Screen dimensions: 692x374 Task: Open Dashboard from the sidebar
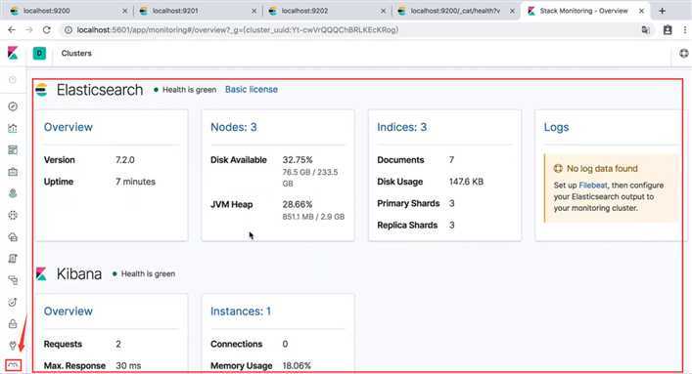pyautogui.click(x=13, y=150)
